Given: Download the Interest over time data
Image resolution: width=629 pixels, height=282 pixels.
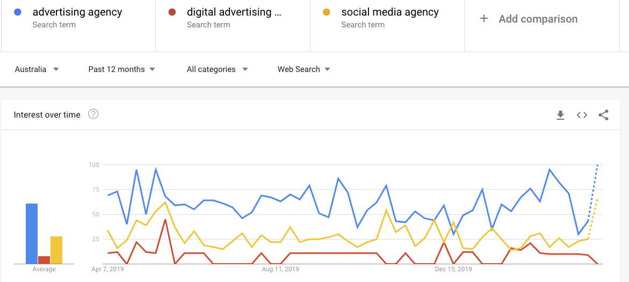Looking at the screenshot, I should (560, 115).
